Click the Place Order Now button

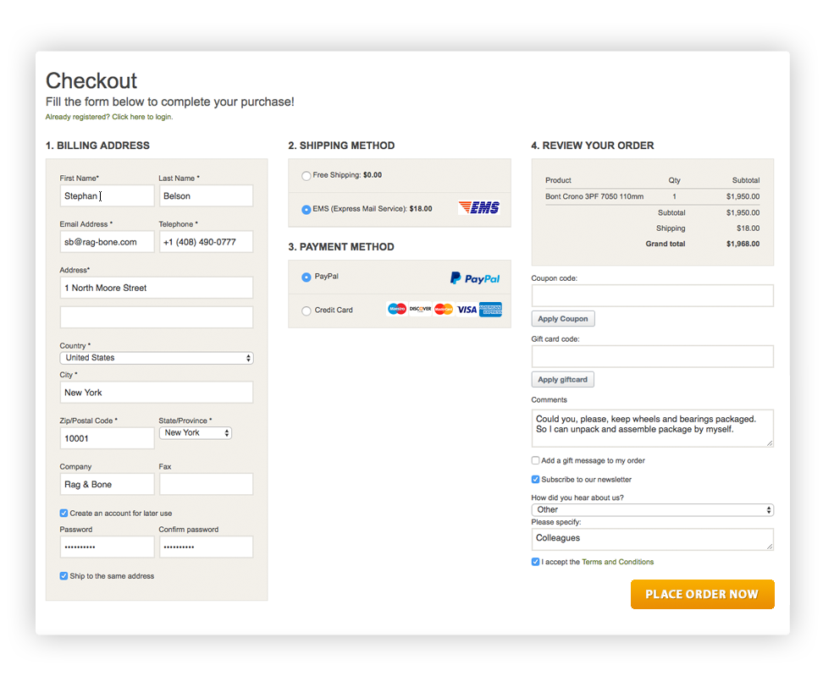(x=702, y=594)
